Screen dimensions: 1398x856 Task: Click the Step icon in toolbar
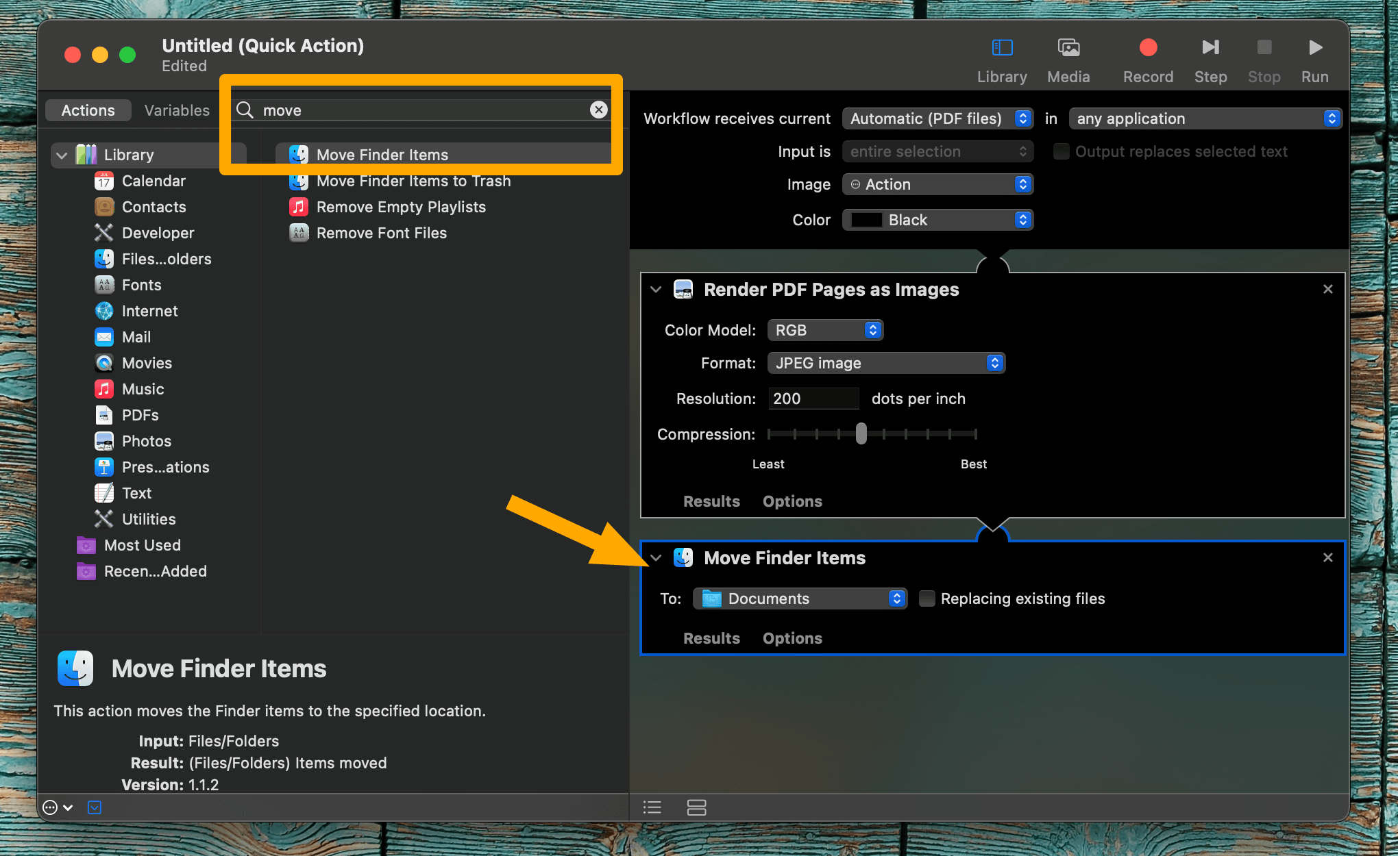(1210, 48)
